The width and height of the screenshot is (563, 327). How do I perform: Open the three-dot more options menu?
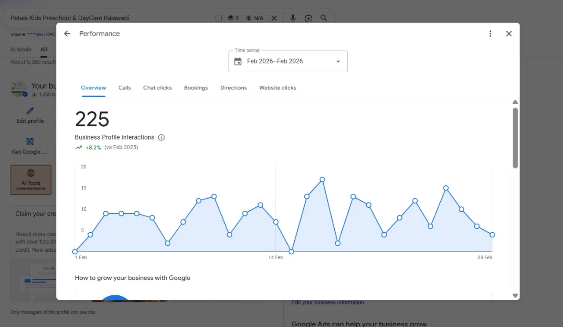(490, 33)
